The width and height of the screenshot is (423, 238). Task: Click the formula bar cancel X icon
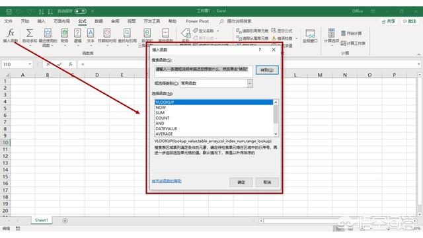[48, 64]
